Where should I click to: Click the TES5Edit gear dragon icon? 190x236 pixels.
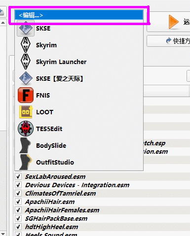26,129
